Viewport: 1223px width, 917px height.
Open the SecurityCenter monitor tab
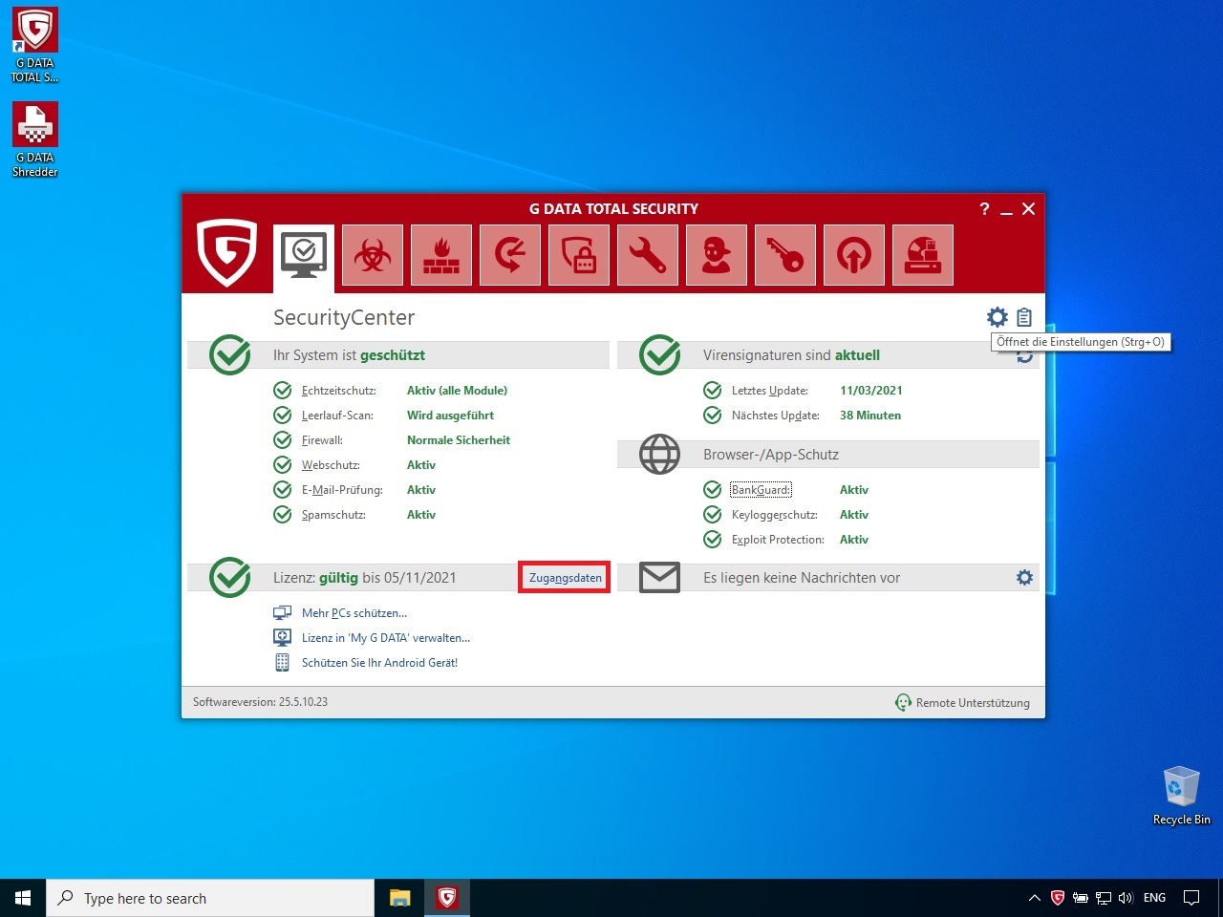coord(304,256)
